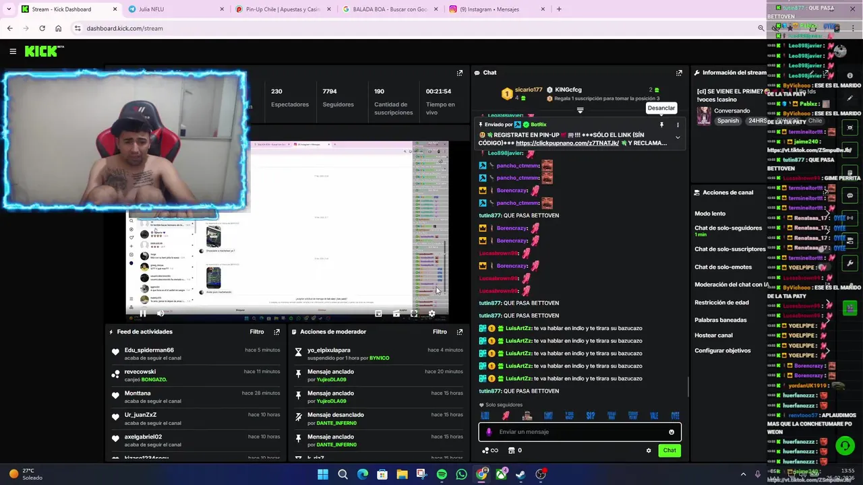Switch to Pin-Up Chile browser tab
This screenshot has height=485, width=863.
coord(282,9)
